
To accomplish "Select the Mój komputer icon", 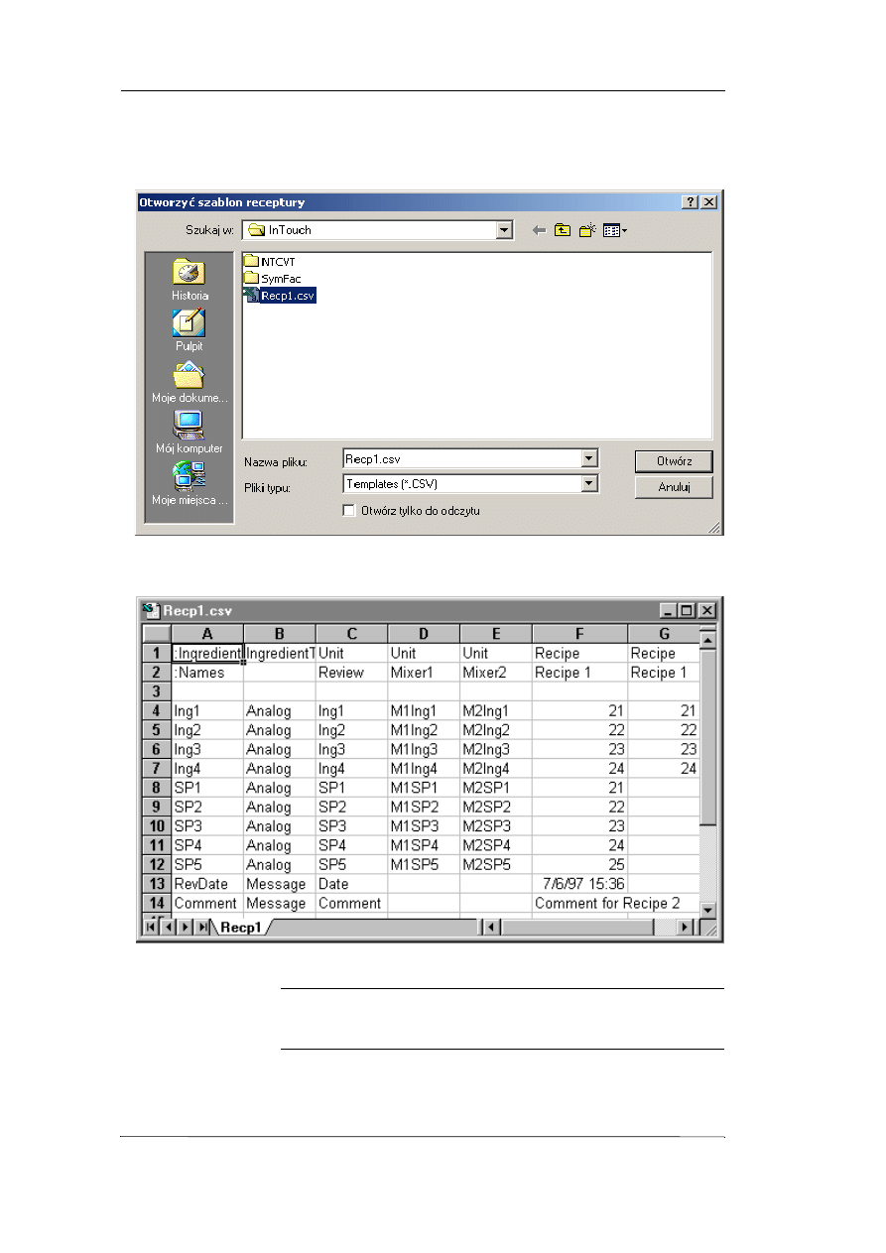I will tap(189, 431).
